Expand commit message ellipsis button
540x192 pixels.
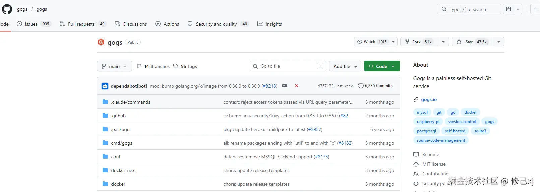(285, 86)
